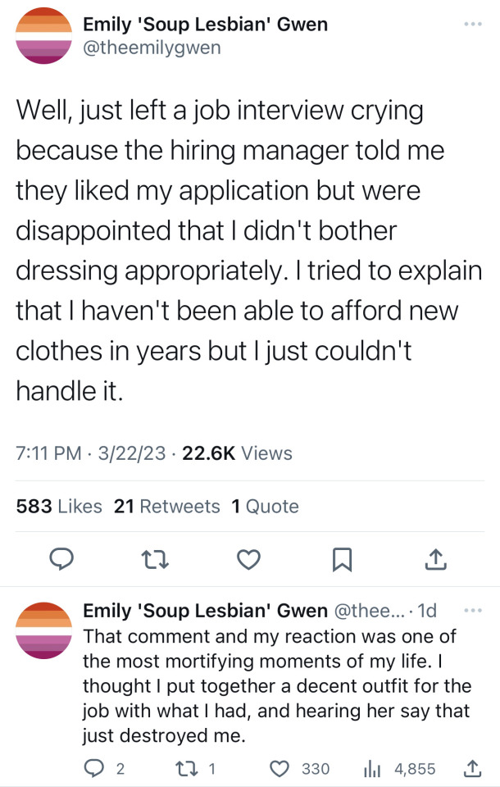View the 583 Likes list
Screen dimensions: 500x787
(x=59, y=507)
